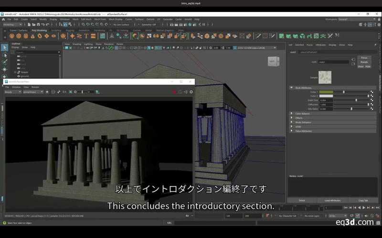Click the Presets button

point(364,62)
